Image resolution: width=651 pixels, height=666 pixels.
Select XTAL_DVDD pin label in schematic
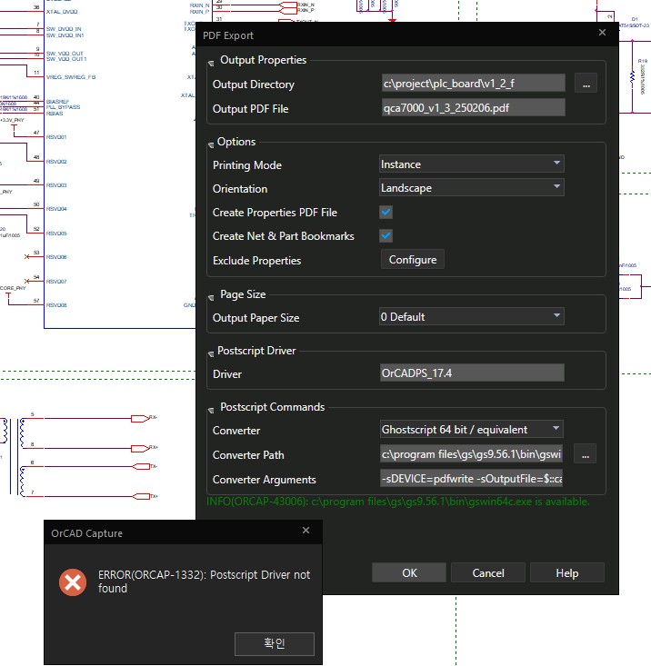pos(62,12)
